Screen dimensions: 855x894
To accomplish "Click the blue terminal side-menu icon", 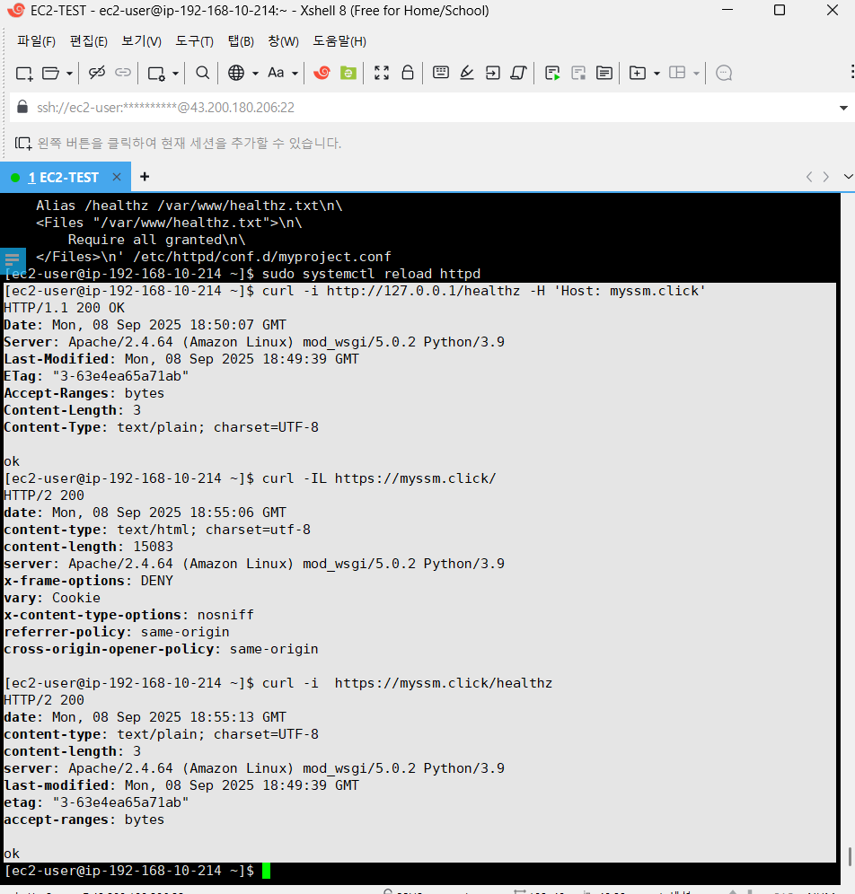I will 13,259.
